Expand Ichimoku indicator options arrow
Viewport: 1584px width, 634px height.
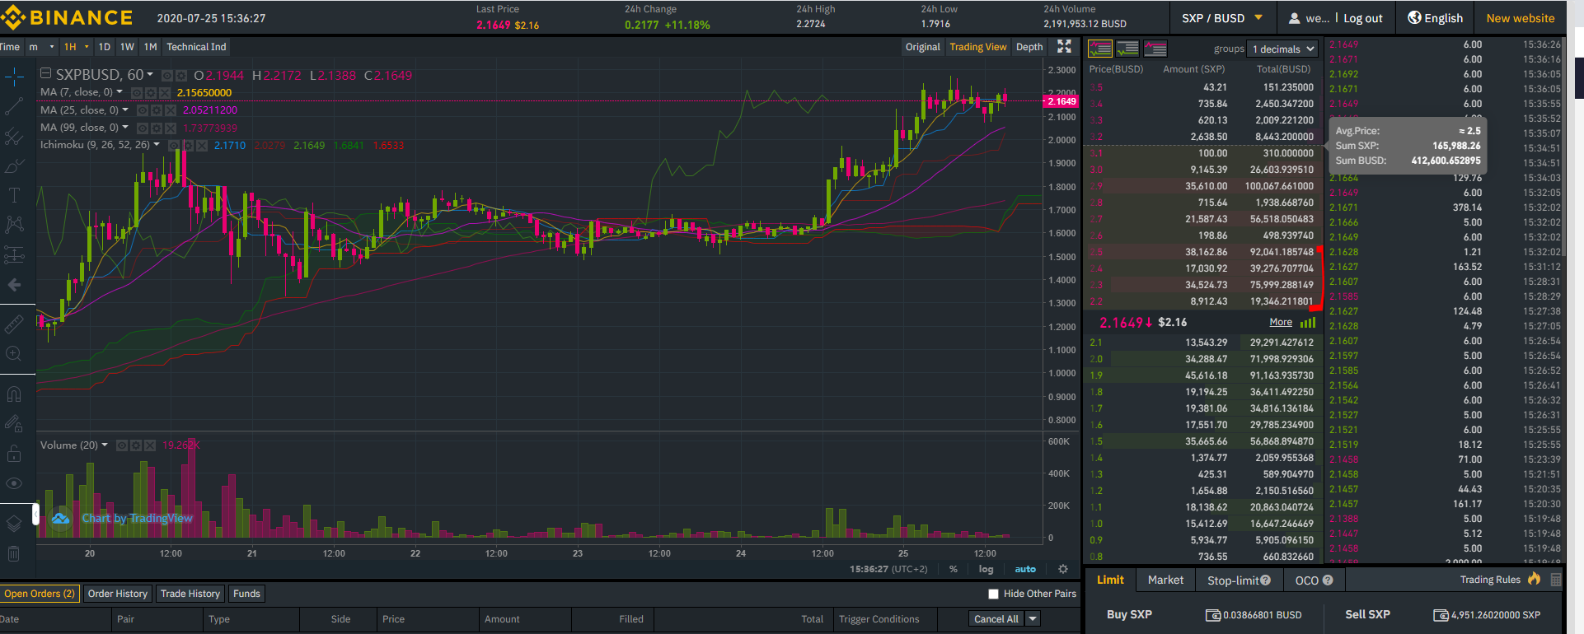(157, 144)
